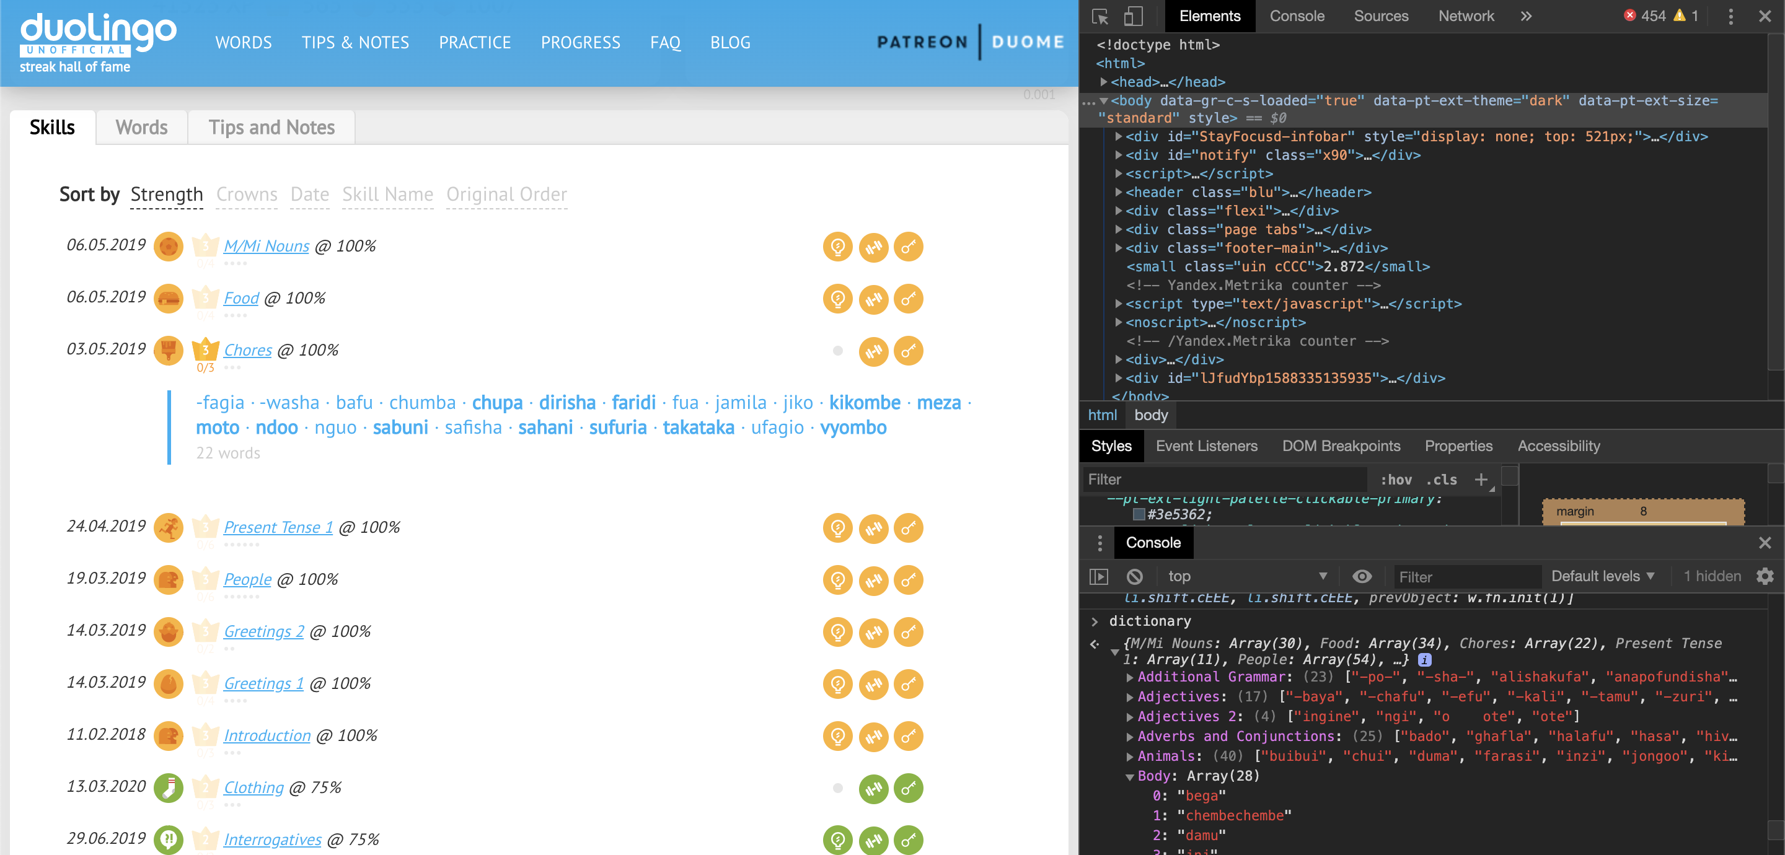
Task: Click the practice dumbbell icon for M/Mi Nouns
Action: pos(873,247)
